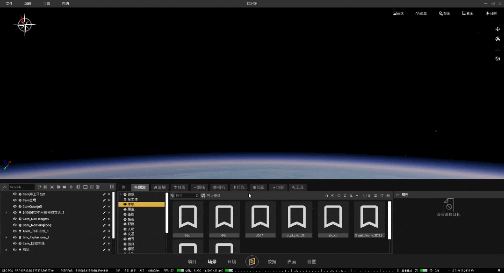Image resolution: width=504 pixels, height=273 pixels.
Task: Expand the 资源 category tree node
Action: tap(121, 194)
